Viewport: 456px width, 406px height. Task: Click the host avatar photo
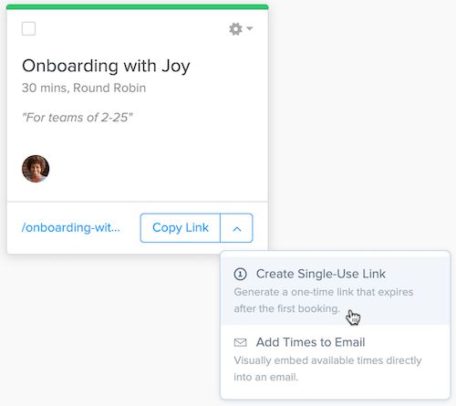36,169
